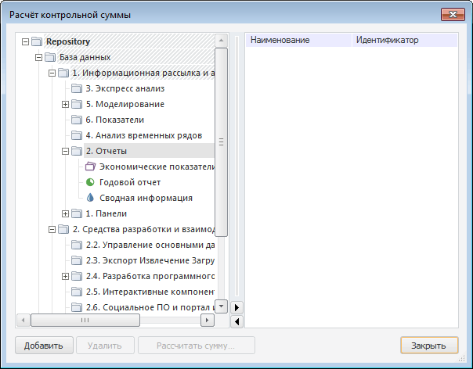The width and height of the screenshot is (473, 369).
Task: Sort by the Наименование column header
Action: [298, 40]
